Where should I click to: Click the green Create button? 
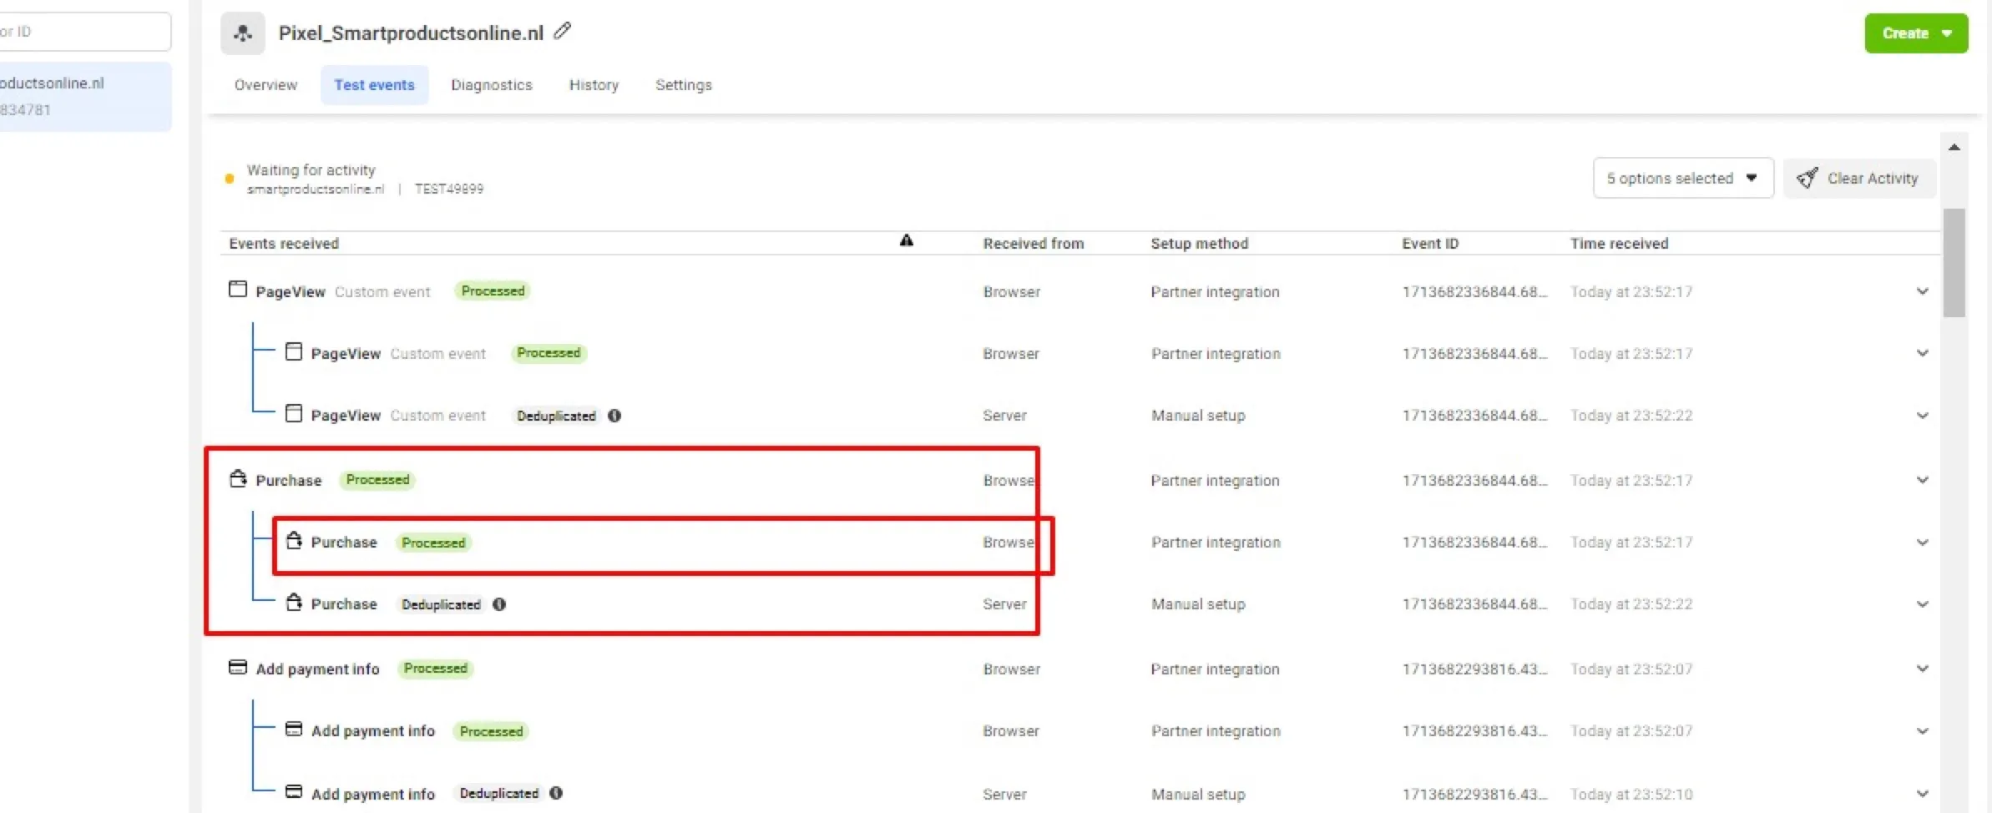1916,33
